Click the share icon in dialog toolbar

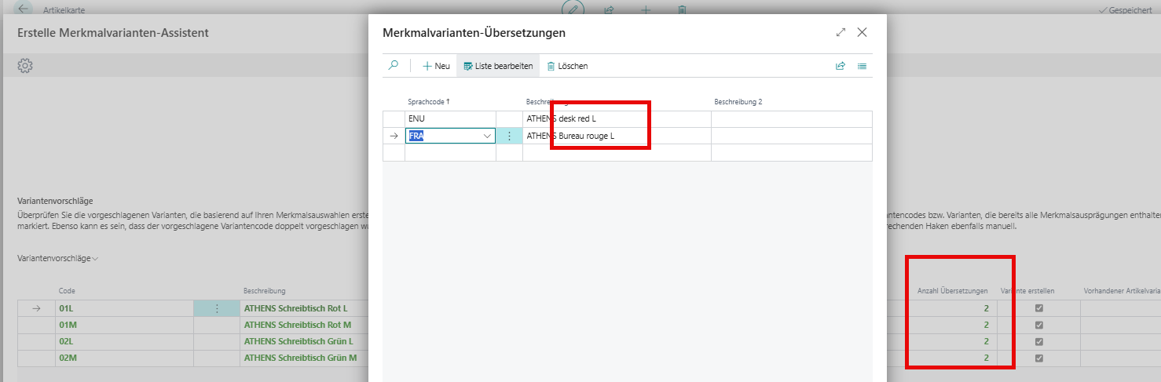pos(841,66)
